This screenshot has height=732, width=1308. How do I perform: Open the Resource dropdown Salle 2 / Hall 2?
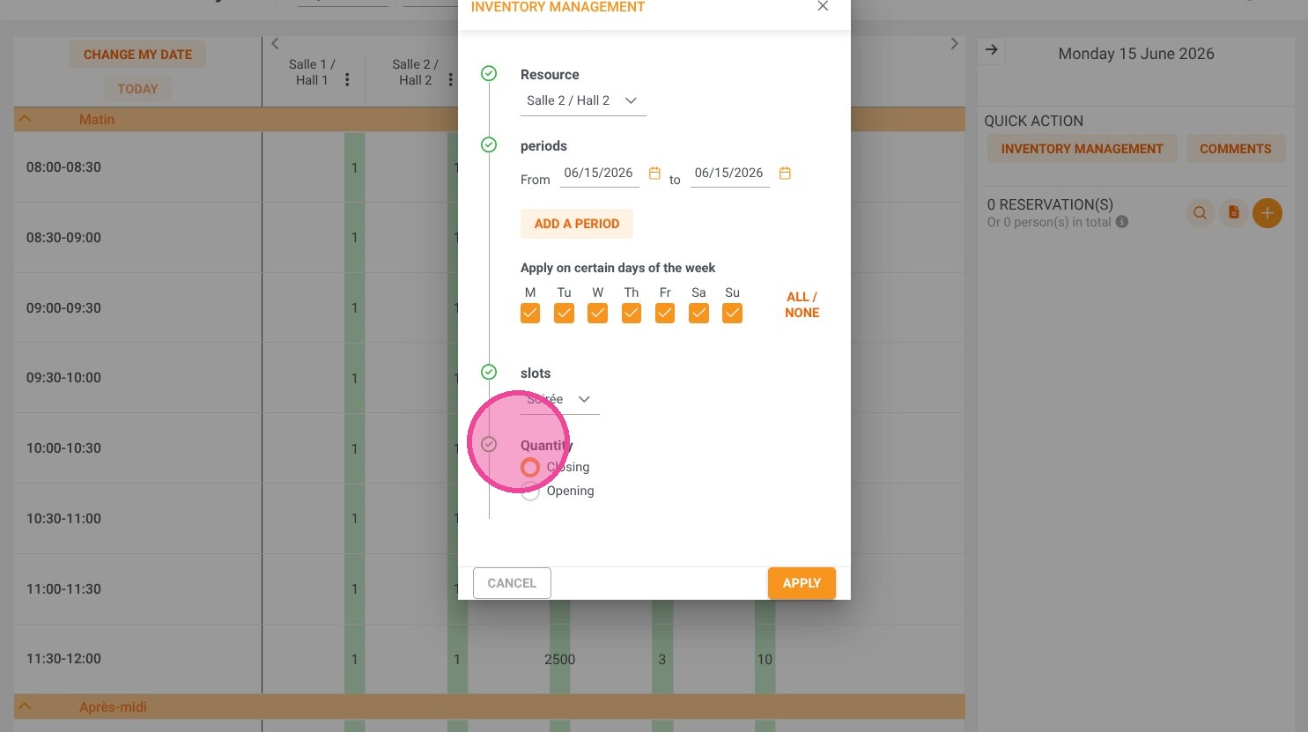pos(583,101)
